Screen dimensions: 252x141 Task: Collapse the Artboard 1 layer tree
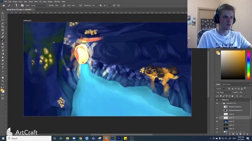[220, 100]
